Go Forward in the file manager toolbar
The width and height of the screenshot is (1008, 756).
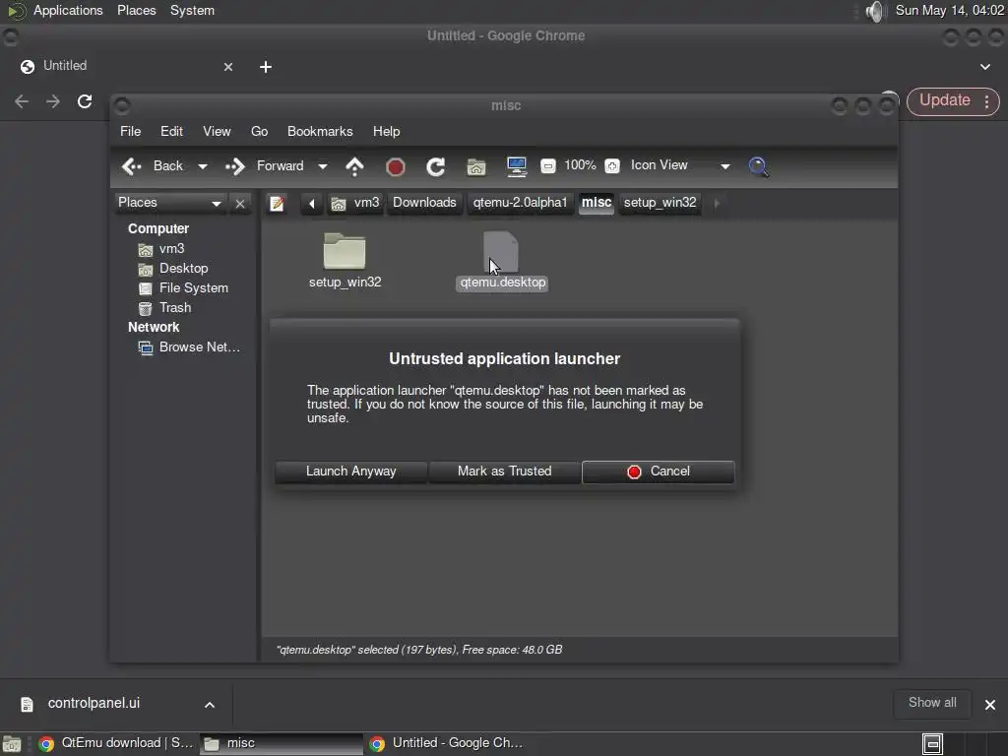coord(264,165)
